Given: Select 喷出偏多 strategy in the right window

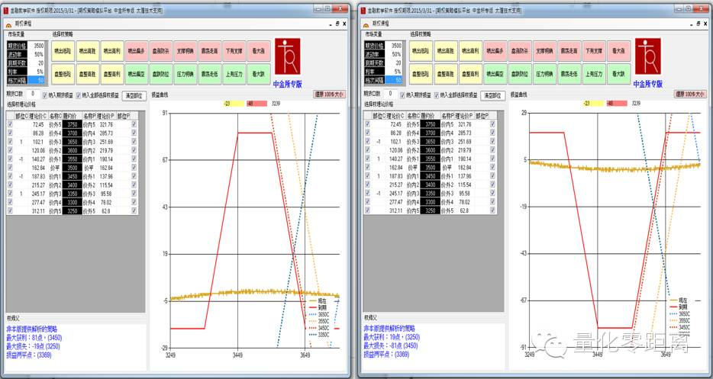Looking at the screenshot, I should pyautogui.click(x=495, y=51).
